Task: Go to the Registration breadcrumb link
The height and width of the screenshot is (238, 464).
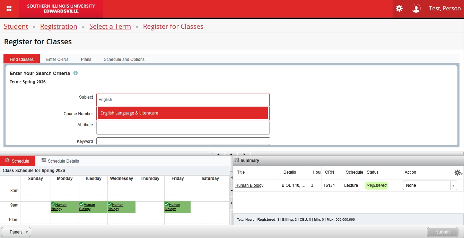Action: [x=59, y=27]
